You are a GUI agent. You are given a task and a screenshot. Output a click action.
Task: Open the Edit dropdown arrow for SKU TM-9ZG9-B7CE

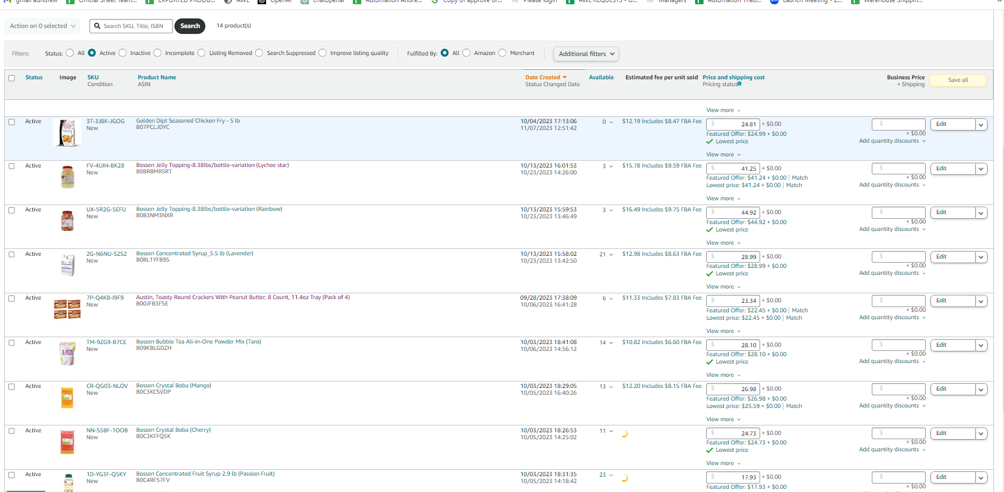(x=981, y=346)
